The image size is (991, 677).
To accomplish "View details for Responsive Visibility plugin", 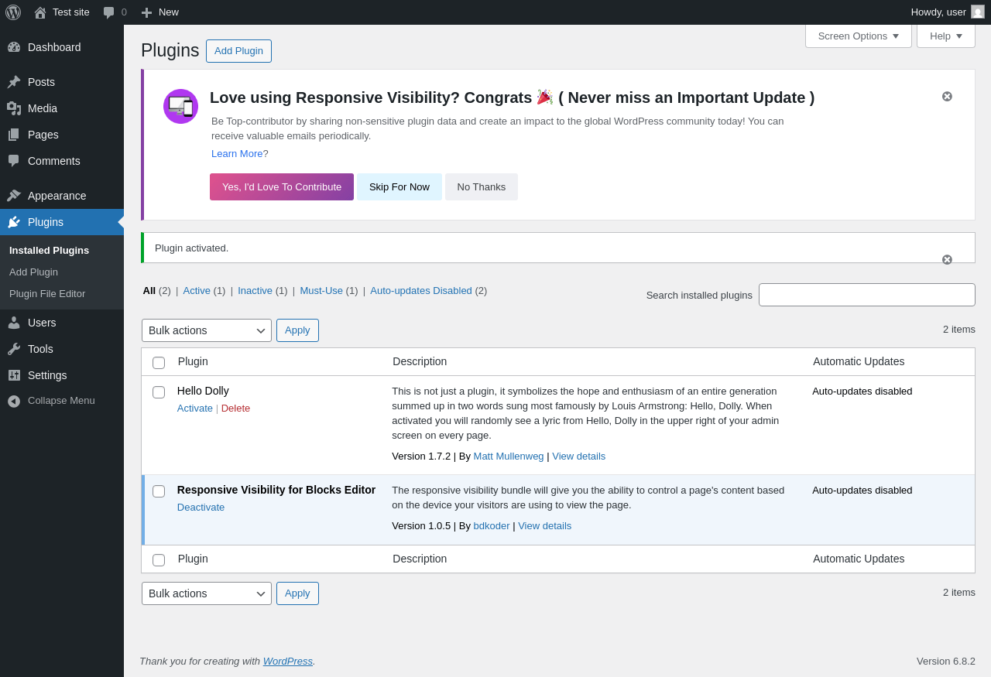I will click(544, 525).
